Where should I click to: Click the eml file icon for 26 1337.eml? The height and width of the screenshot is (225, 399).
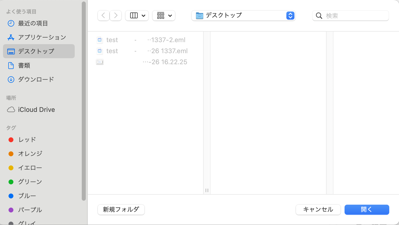(100, 51)
